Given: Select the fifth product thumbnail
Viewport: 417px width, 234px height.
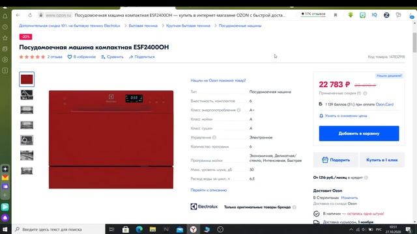Looking at the screenshot, I should click(27, 140).
